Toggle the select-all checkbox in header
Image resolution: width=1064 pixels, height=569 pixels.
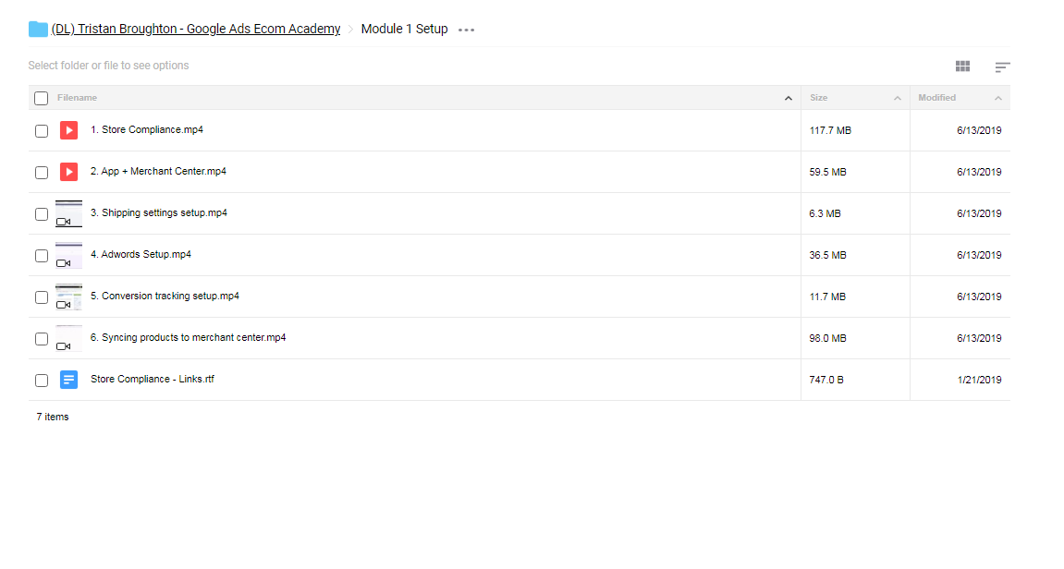42,98
